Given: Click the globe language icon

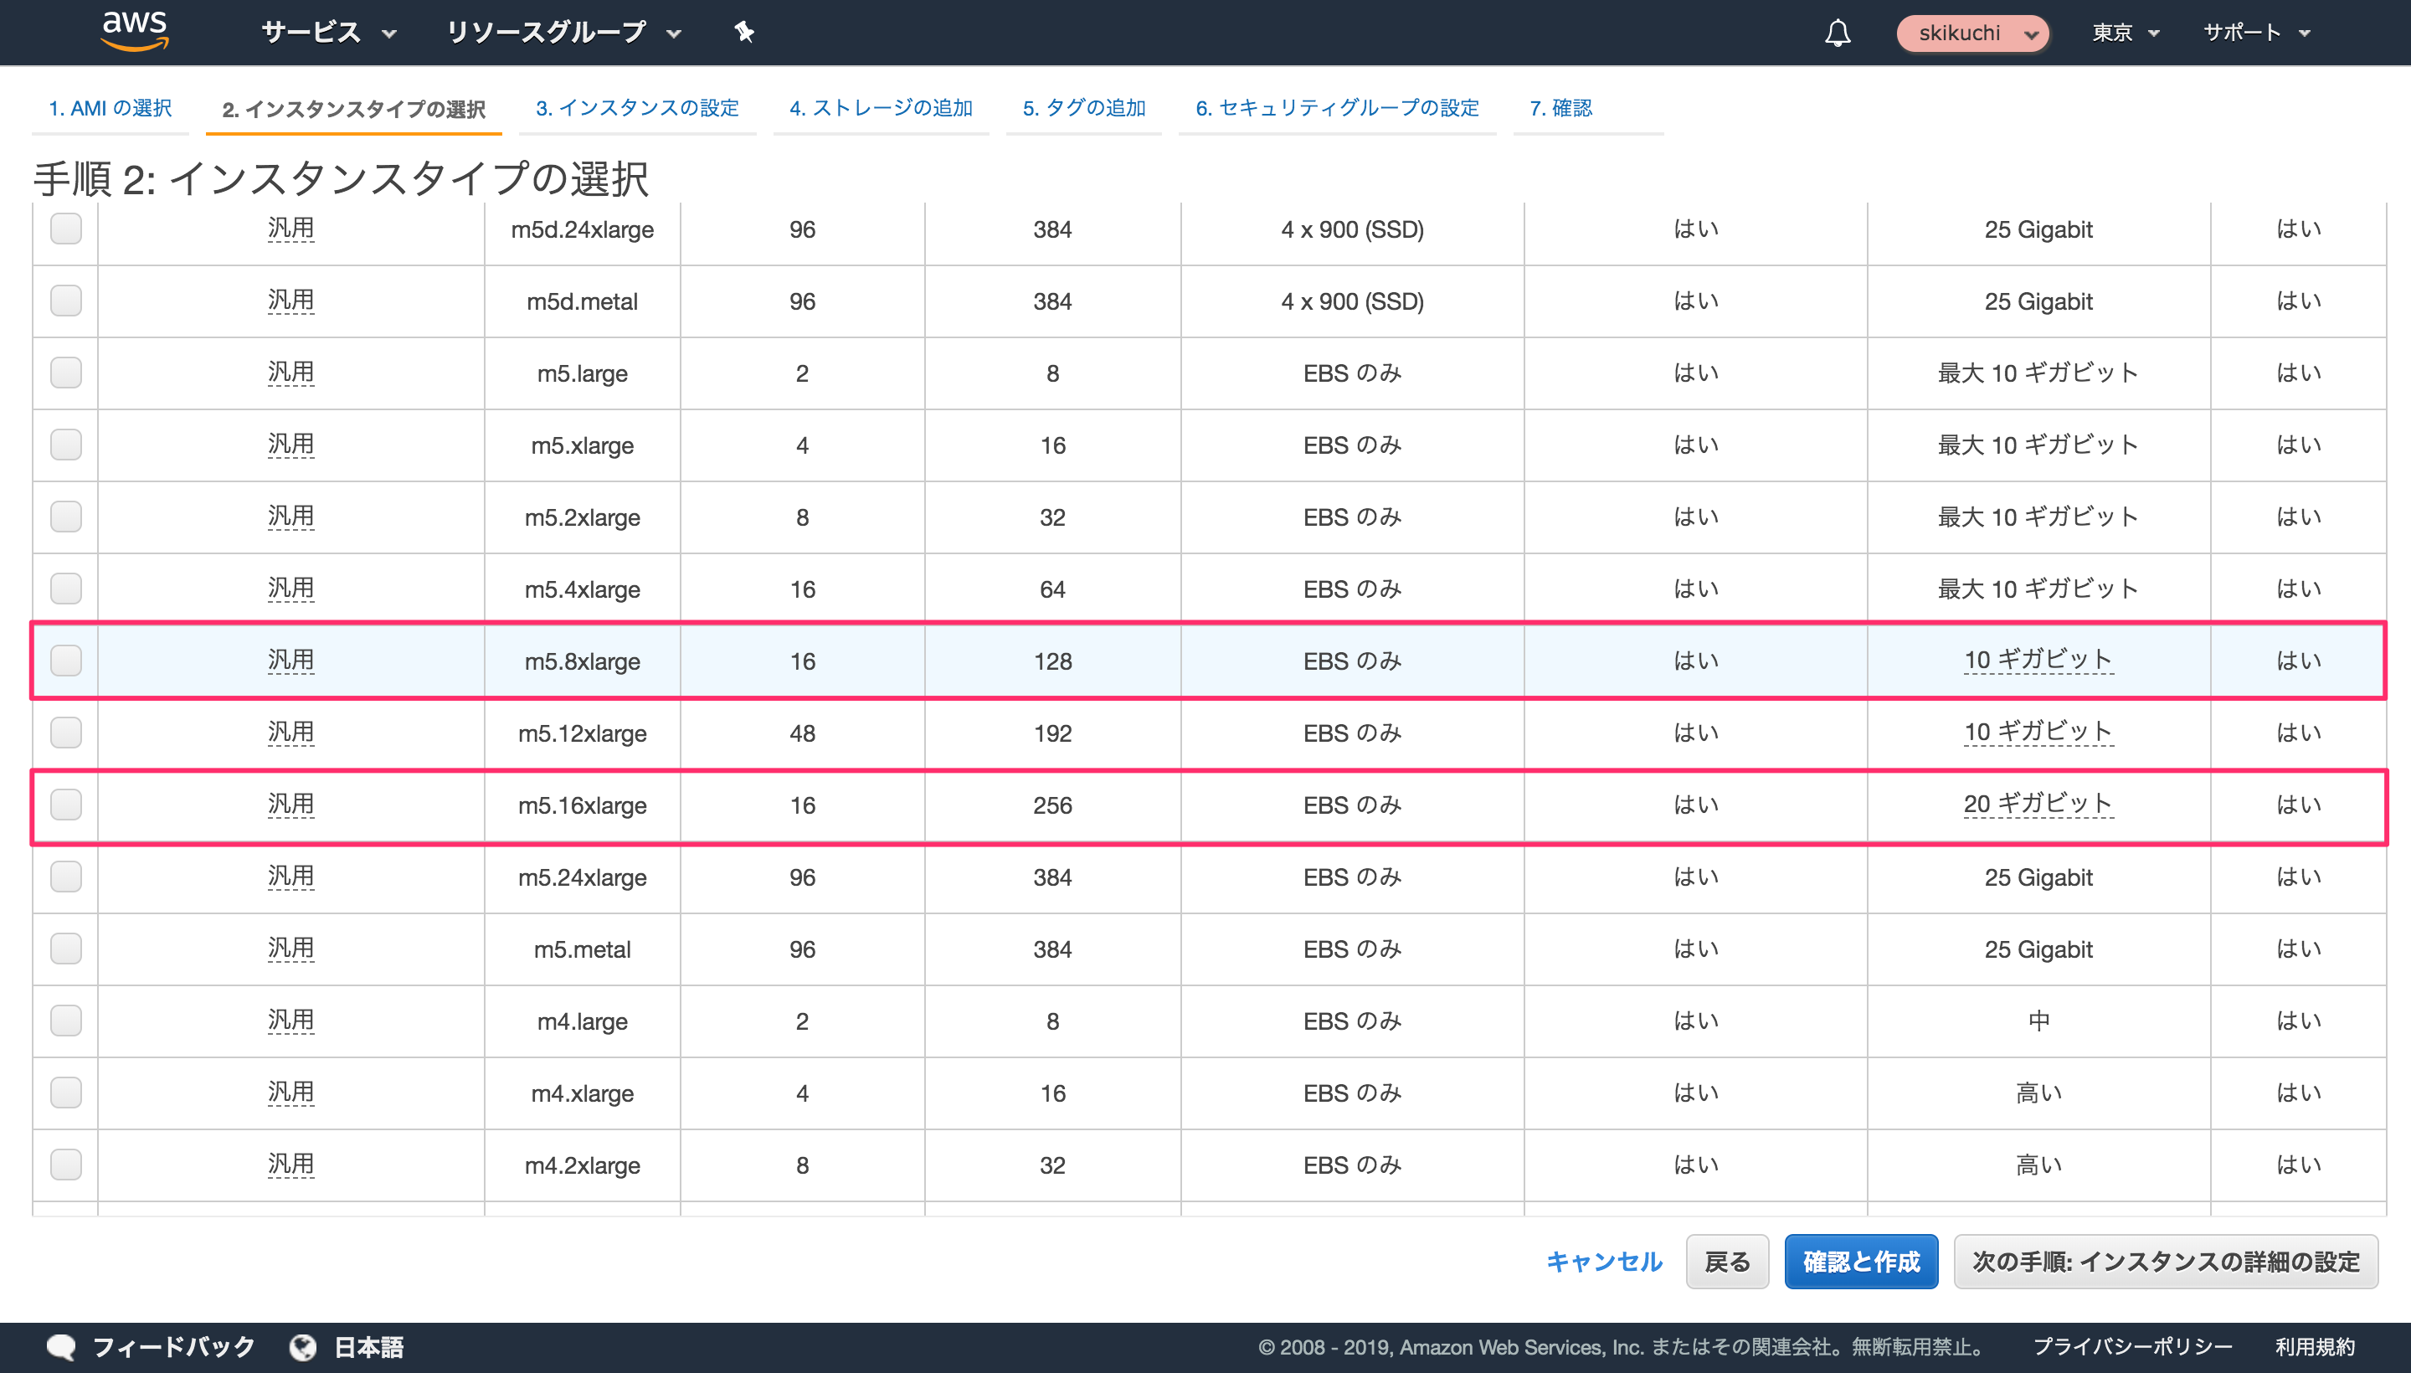Looking at the screenshot, I should tap(303, 1346).
